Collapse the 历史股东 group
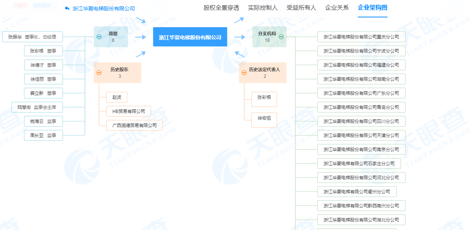The image size is (470, 230). [x=99, y=73]
